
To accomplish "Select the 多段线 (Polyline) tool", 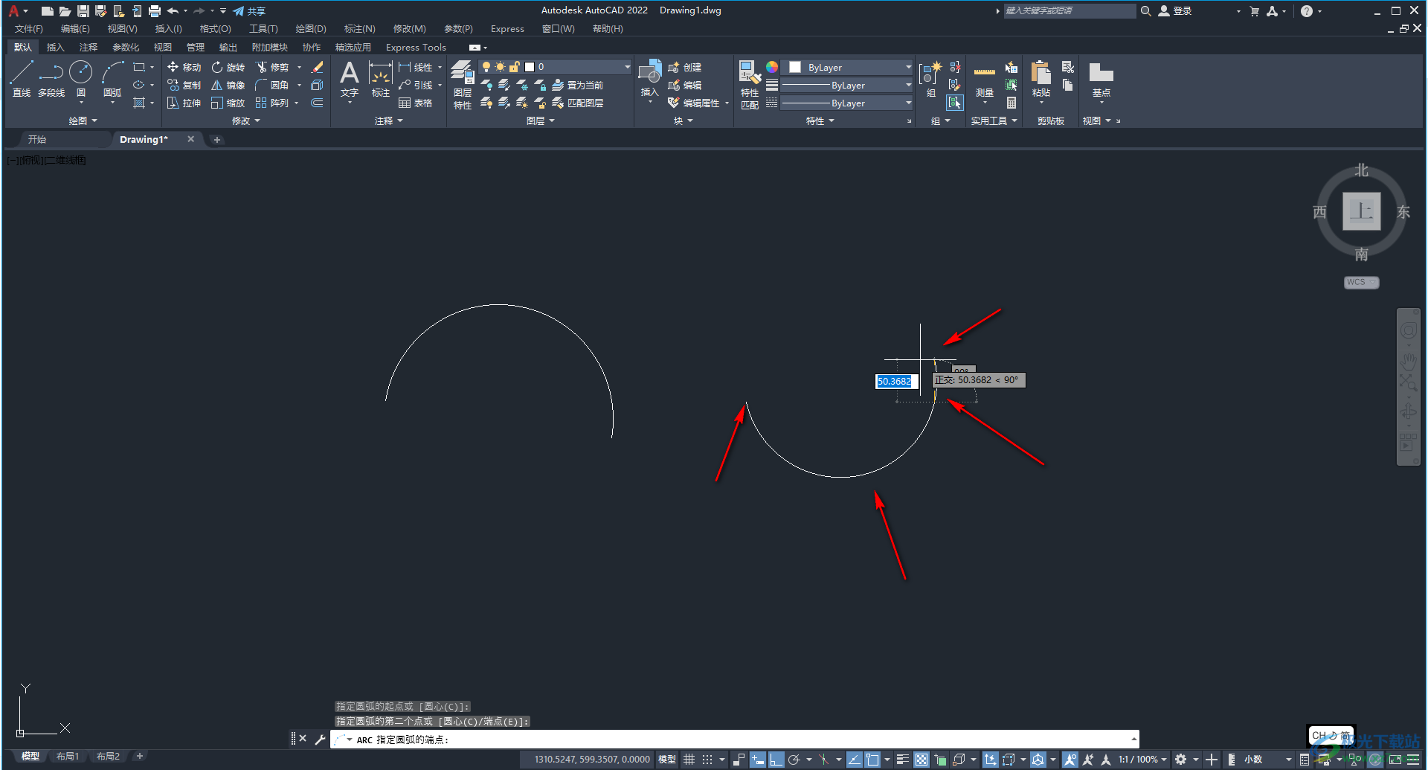I will click(x=51, y=79).
